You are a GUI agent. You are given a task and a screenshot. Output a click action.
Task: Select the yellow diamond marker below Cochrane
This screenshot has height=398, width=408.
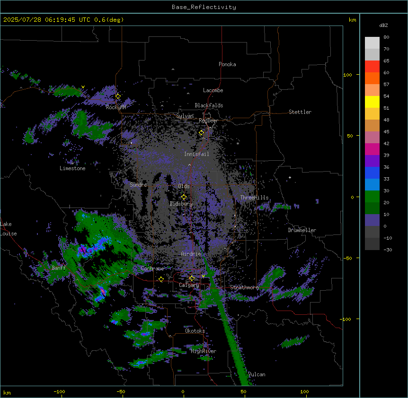click(x=161, y=279)
